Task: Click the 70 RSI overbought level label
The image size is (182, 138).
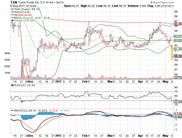Action: click(x=176, y=92)
